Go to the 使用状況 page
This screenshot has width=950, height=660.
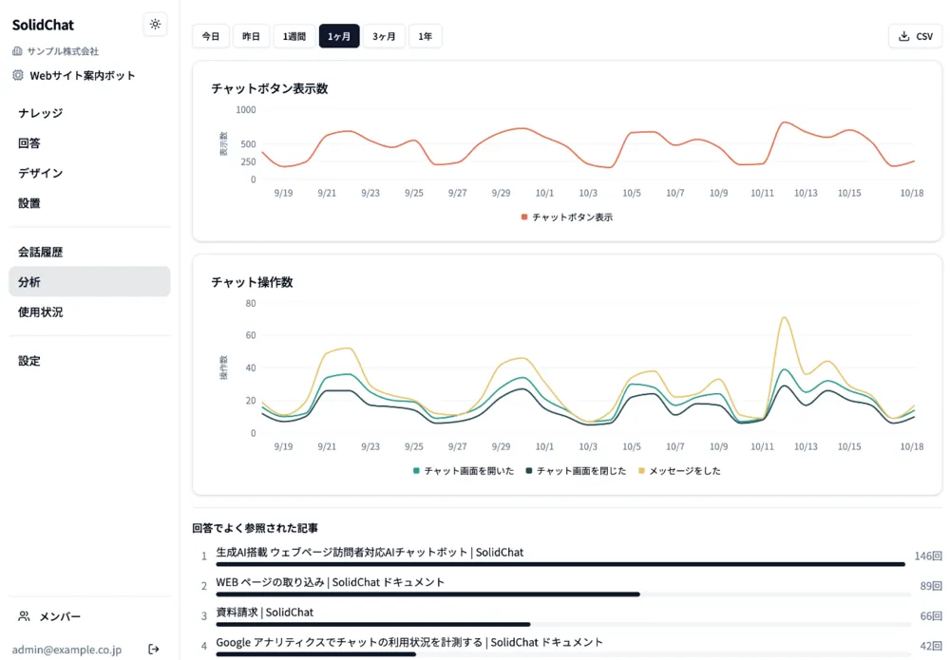(89, 311)
